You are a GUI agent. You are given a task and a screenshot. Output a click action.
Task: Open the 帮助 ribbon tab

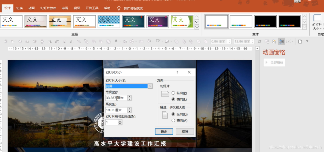coord(107,8)
